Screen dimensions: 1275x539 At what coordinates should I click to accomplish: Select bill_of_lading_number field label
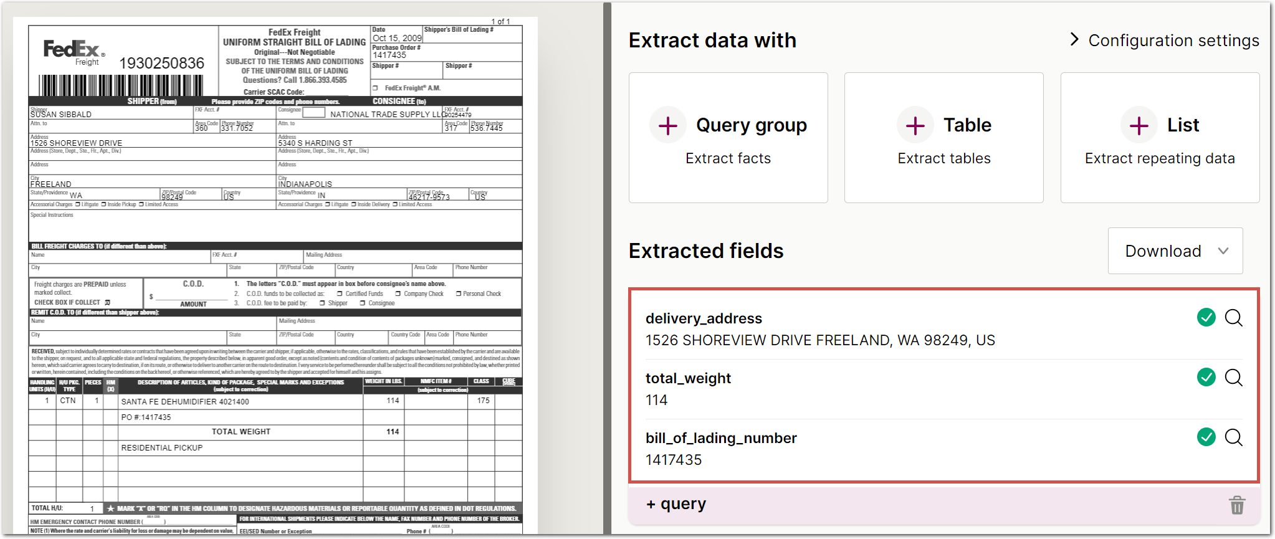coord(721,438)
